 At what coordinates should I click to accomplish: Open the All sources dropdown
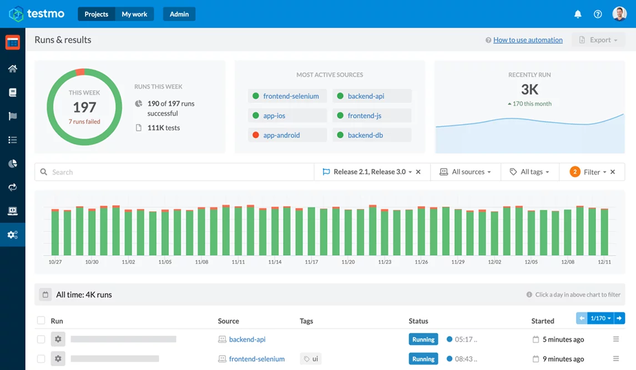click(466, 172)
